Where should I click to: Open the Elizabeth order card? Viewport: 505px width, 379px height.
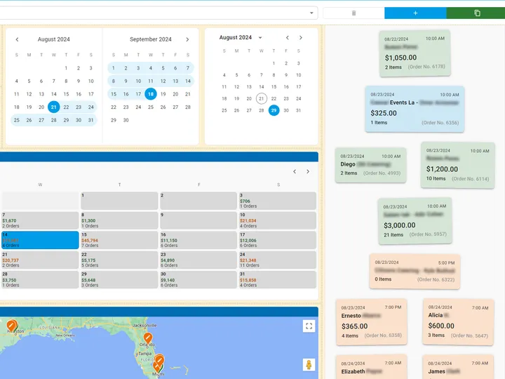(371, 367)
